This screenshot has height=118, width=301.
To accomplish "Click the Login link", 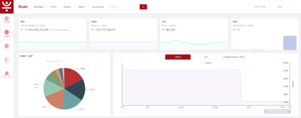I will tap(280, 7).
